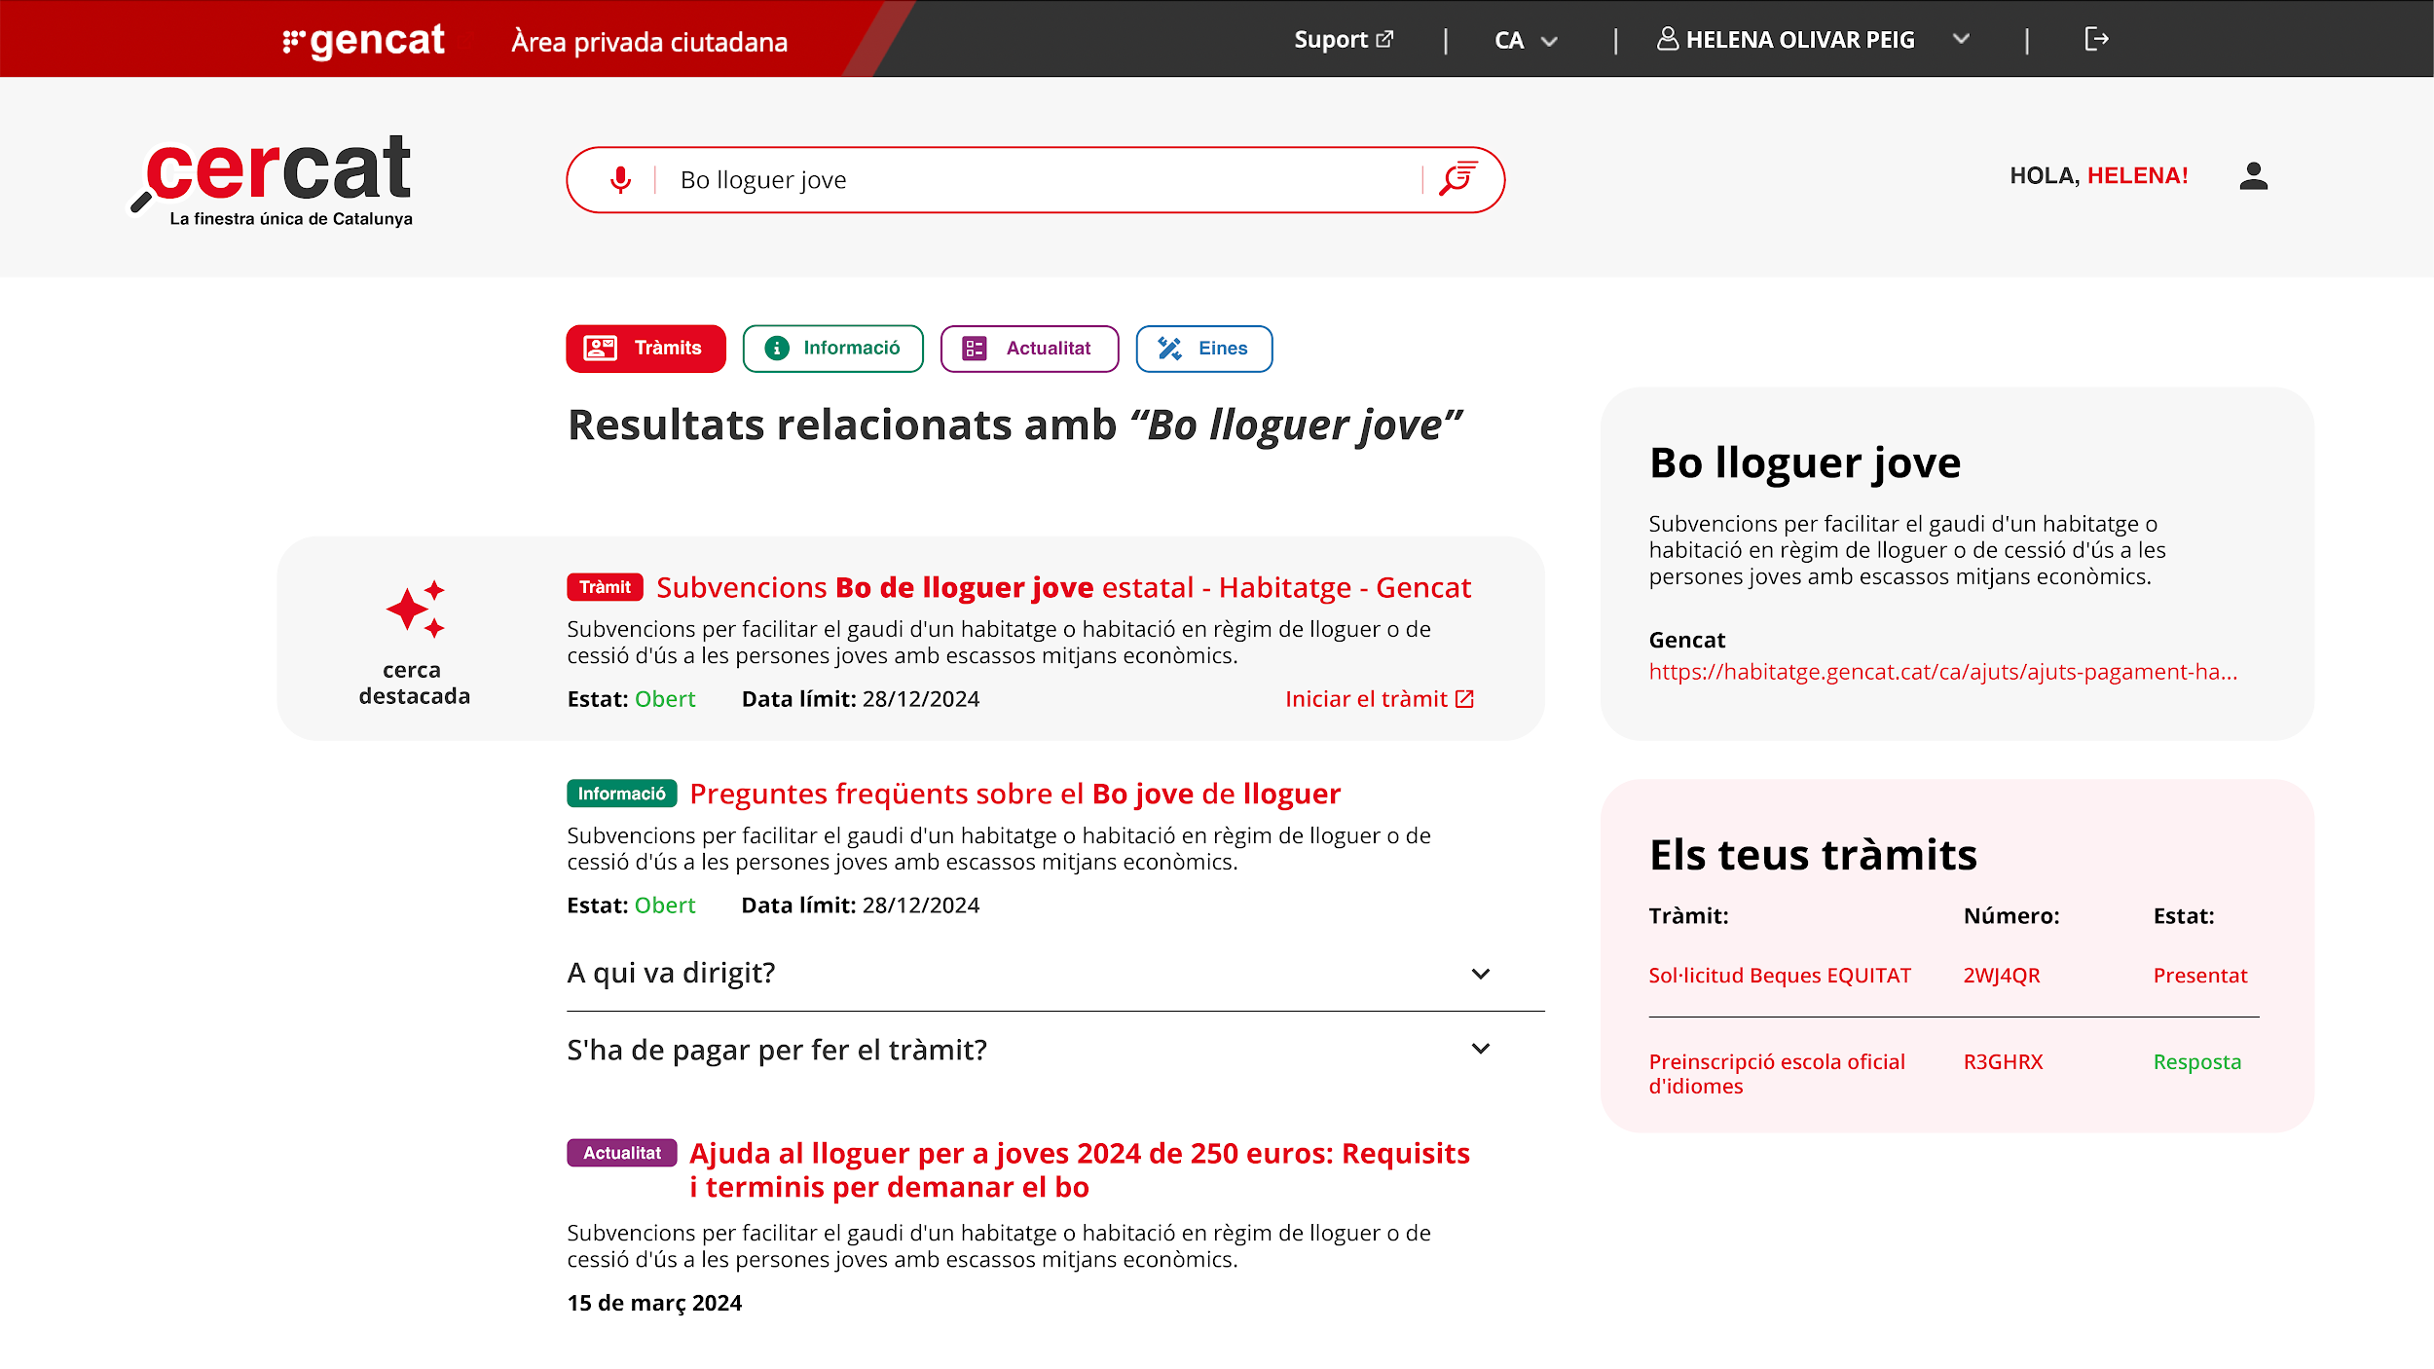Select the Tràmits filter tab
Image resolution: width=2434 pixels, height=1369 pixels.
[x=645, y=349]
